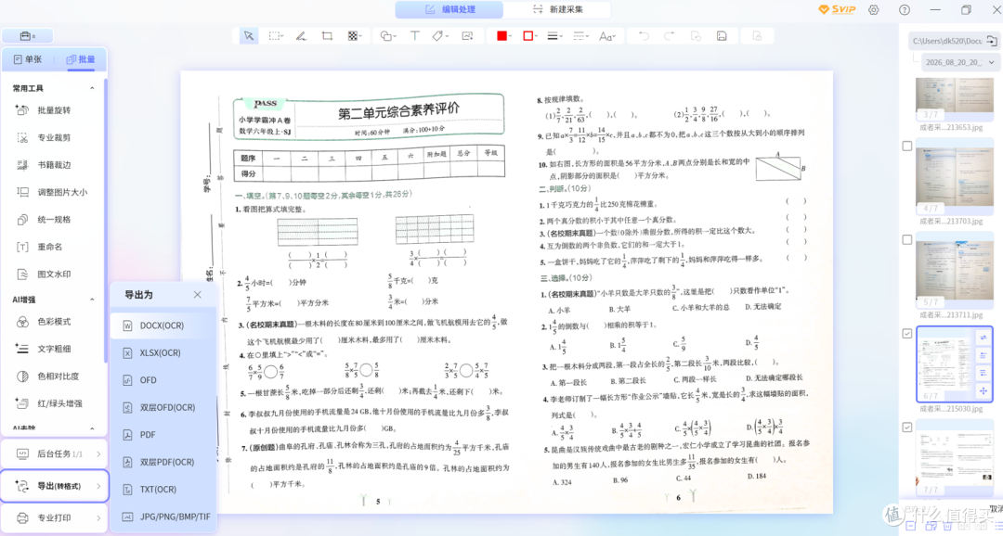Click swap icon on thumbnail 6/7

click(x=983, y=338)
